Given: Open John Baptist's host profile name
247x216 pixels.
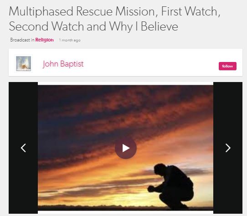Looking at the screenshot, I should (63, 64).
